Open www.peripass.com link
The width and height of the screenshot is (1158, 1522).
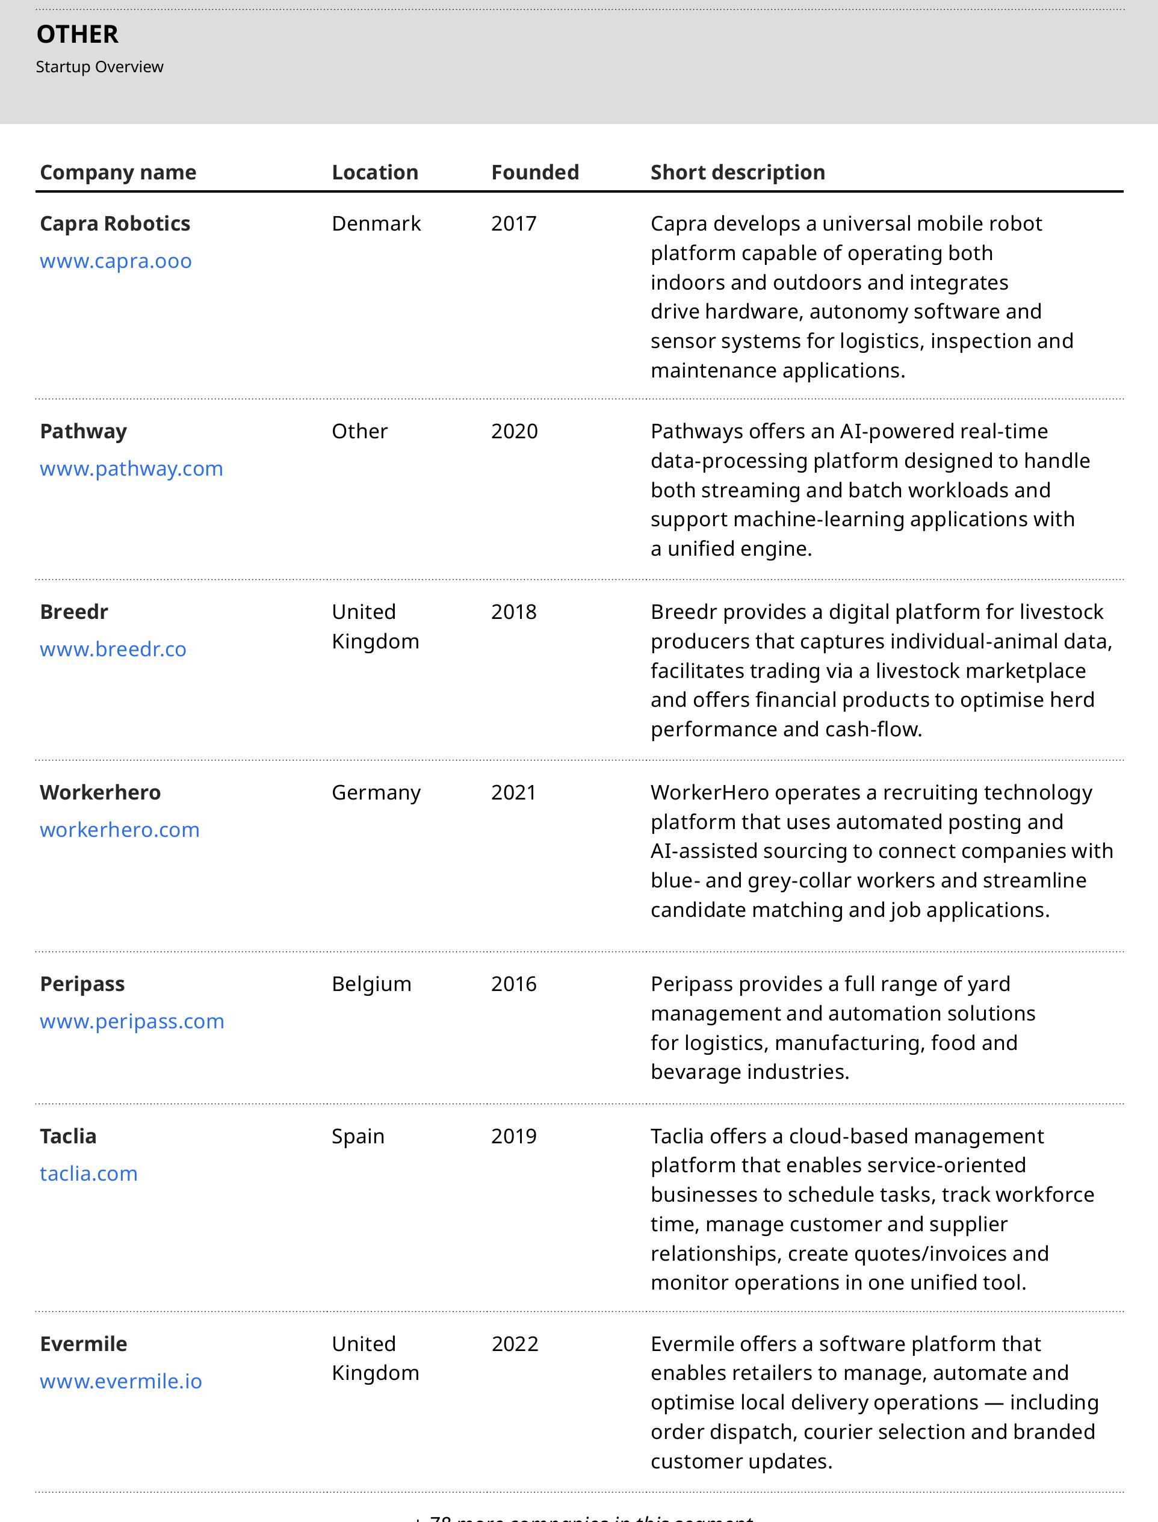(132, 1022)
